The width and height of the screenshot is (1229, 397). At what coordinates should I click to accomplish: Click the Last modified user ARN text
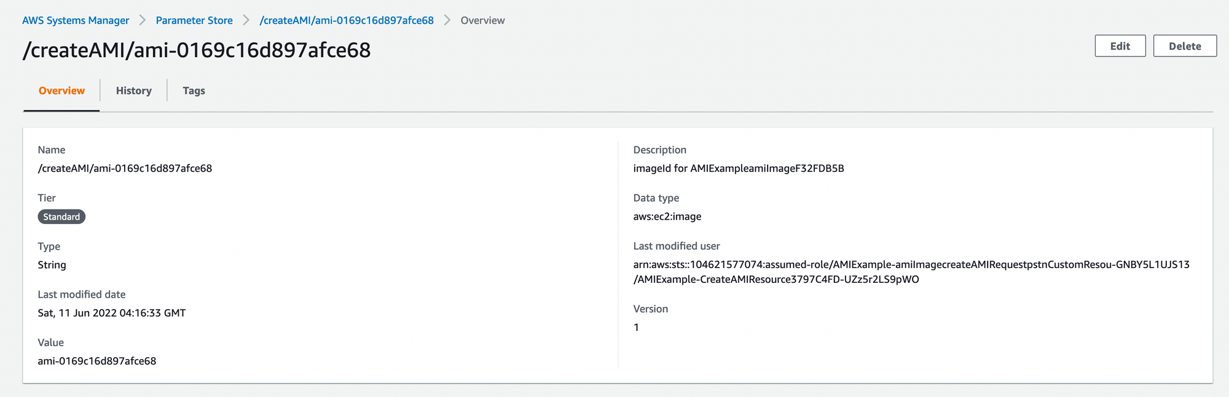pyautogui.click(x=911, y=264)
